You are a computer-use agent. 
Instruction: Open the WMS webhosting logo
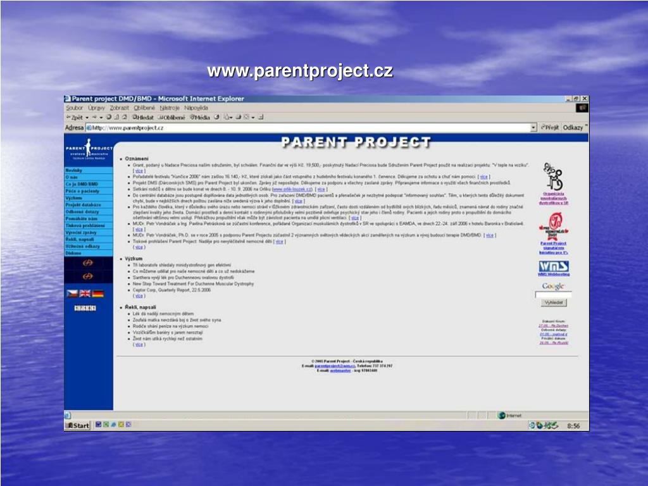(x=553, y=266)
